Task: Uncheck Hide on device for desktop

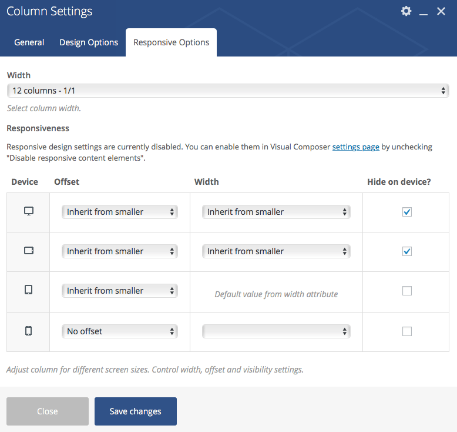Action: click(407, 212)
